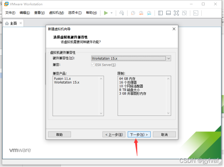Screen dimensions: 224x167
Task: Cancel the wizard with 取消 button
Action: (164, 134)
